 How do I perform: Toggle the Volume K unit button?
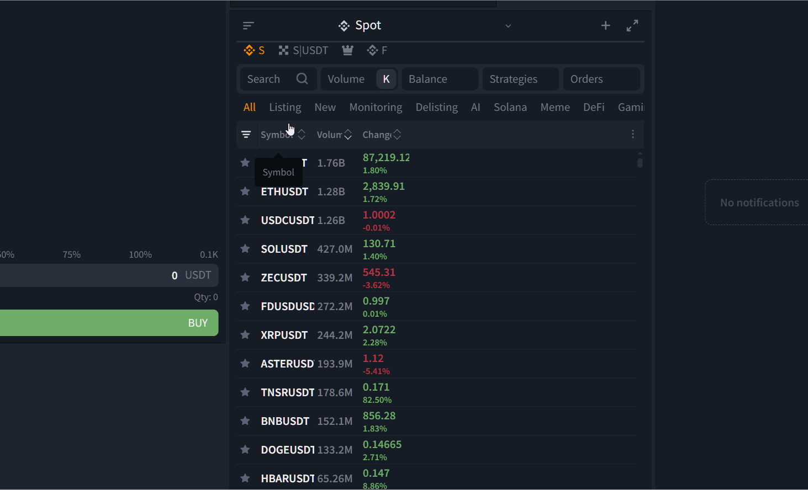click(386, 79)
